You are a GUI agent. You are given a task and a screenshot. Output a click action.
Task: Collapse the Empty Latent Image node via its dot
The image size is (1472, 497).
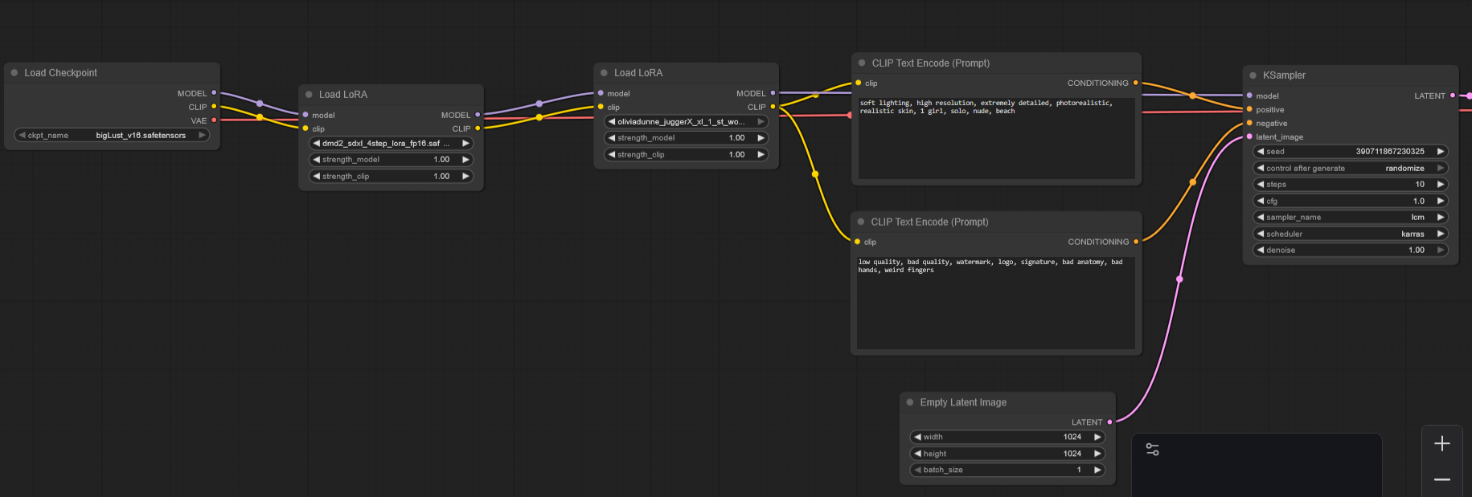(910, 402)
